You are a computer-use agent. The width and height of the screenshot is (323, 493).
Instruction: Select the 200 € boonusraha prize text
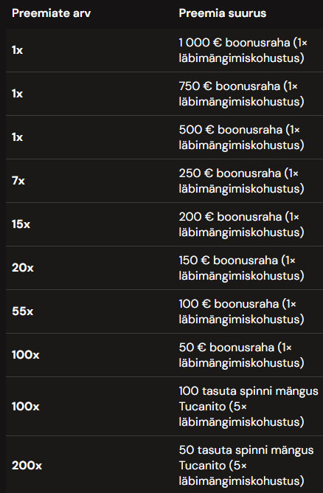[241, 224]
